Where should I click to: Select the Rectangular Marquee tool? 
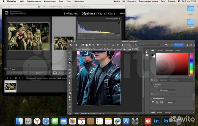tap(70, 56)
